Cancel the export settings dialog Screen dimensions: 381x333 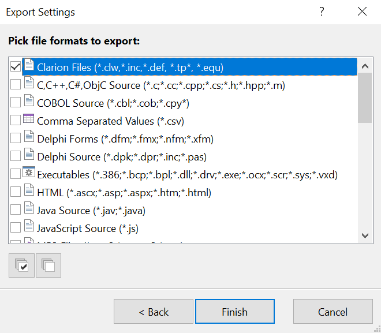[x=333, y=312]
